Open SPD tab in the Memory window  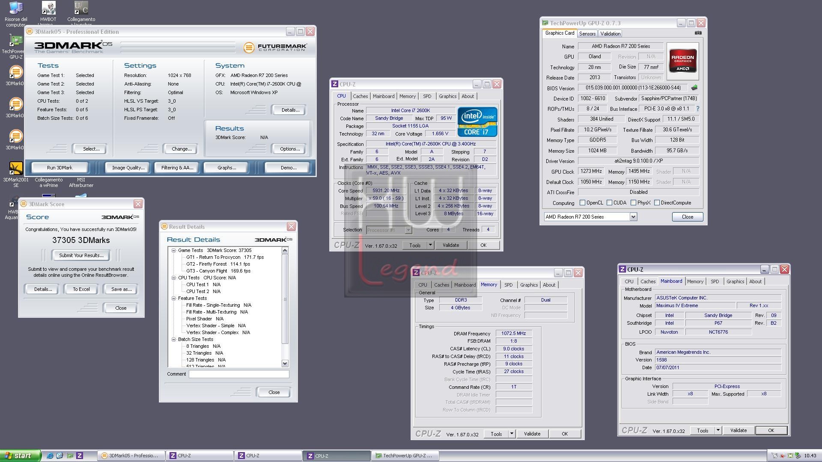[x=508, y=285]
